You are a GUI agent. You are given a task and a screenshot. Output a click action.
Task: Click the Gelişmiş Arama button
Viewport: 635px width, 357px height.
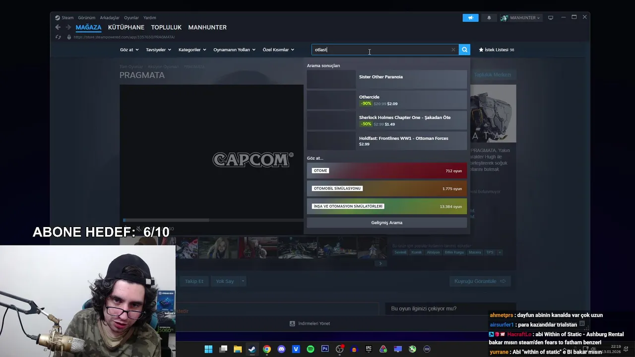pos(387,223)
